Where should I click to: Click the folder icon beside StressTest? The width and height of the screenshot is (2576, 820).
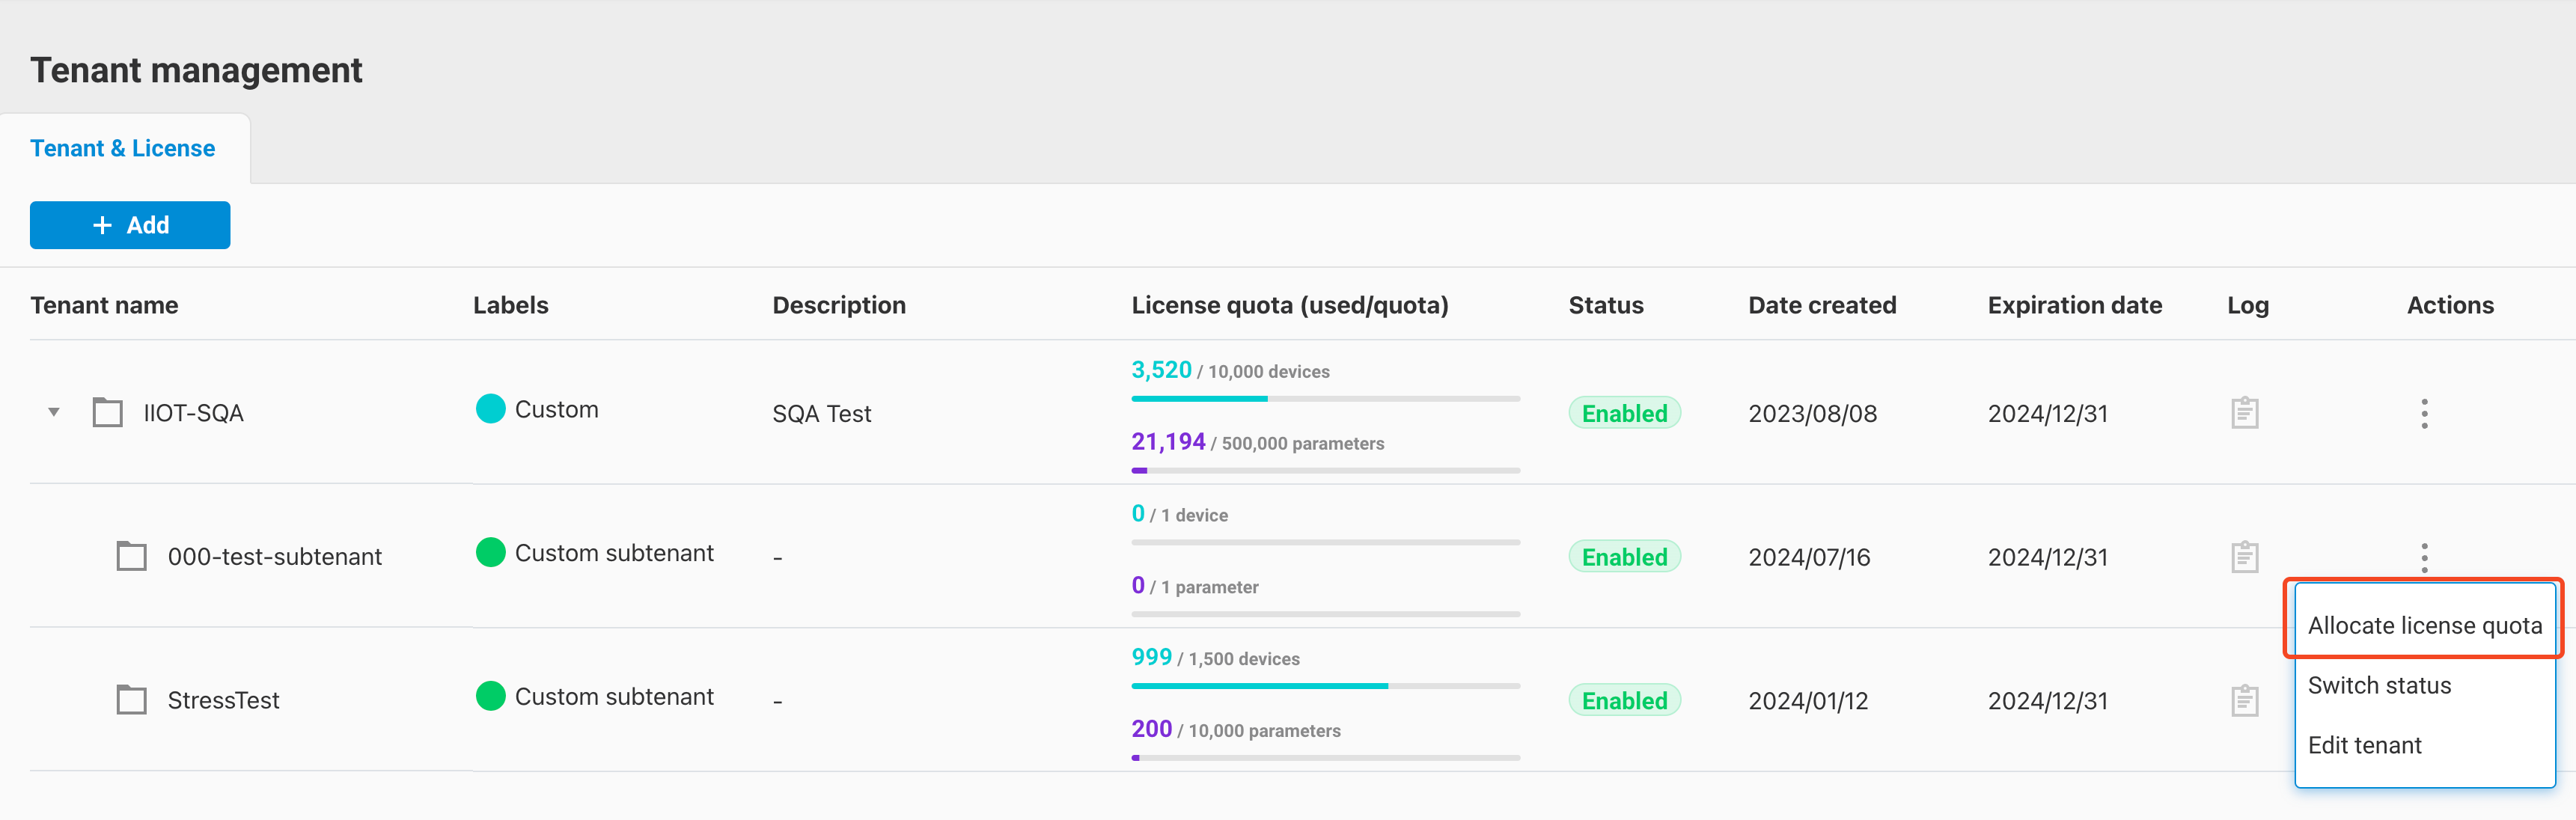tap(131, 699)
